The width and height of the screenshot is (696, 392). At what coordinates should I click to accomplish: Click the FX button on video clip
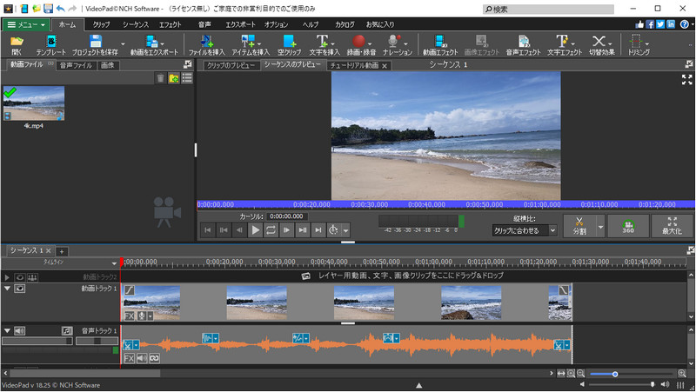pos(129,316)
